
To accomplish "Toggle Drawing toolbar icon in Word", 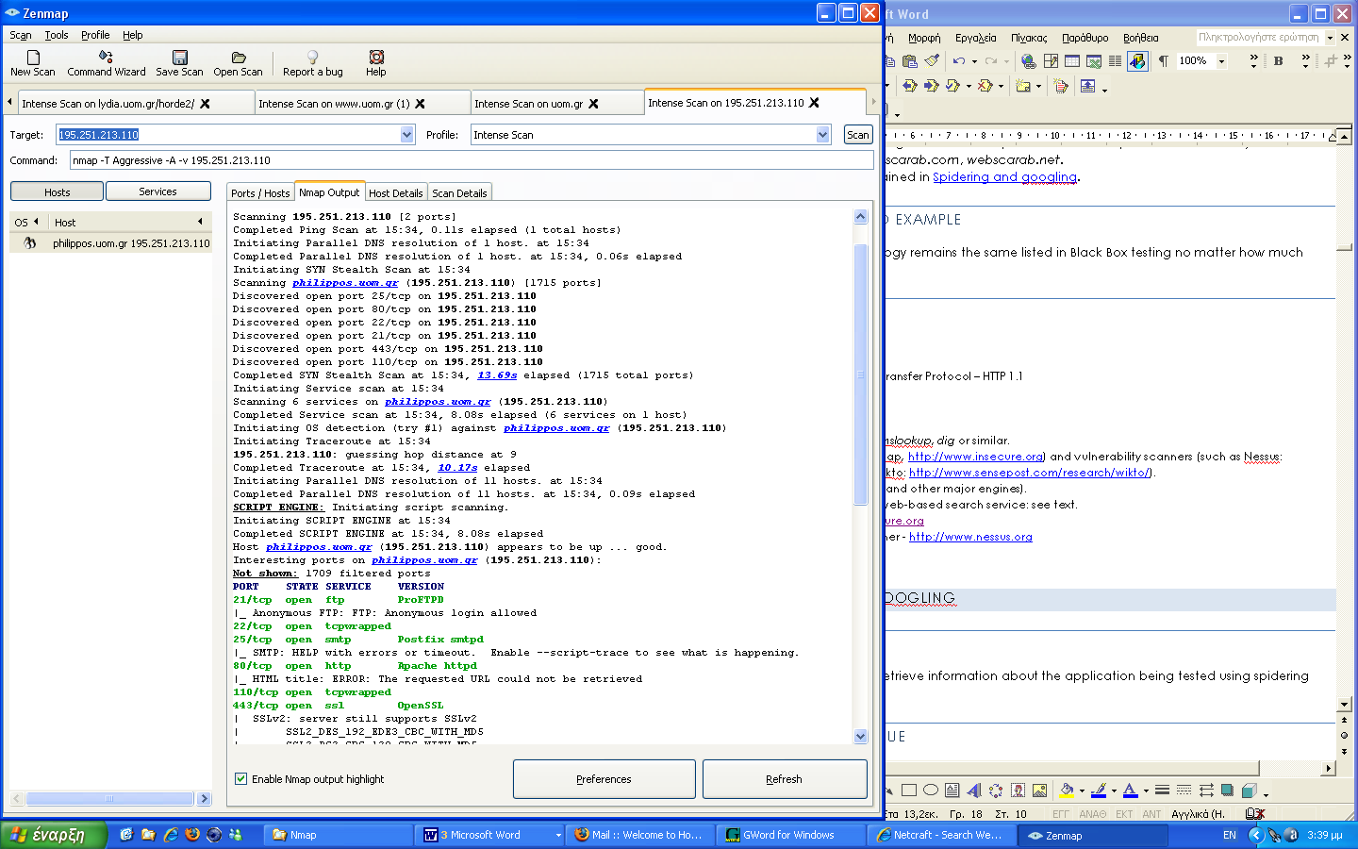I will [x=1138, y=60].
